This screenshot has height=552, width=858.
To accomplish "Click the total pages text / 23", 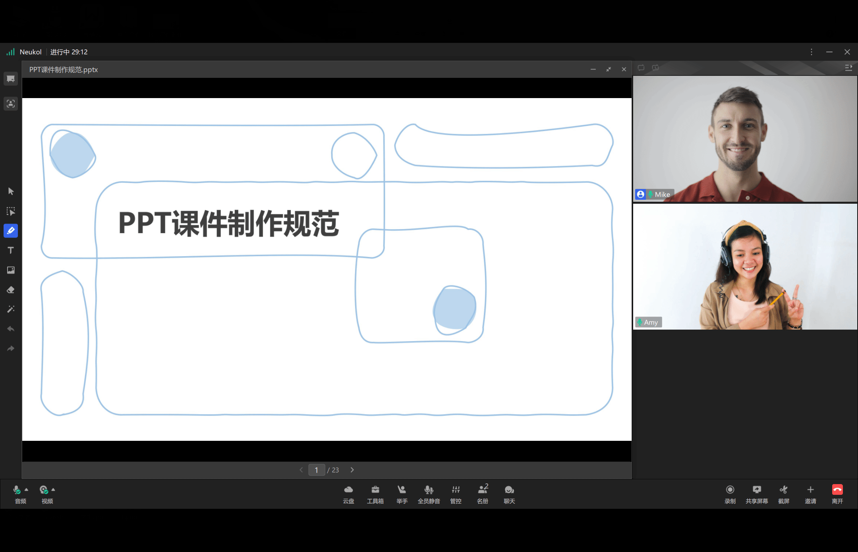I will tap(333, 470).
